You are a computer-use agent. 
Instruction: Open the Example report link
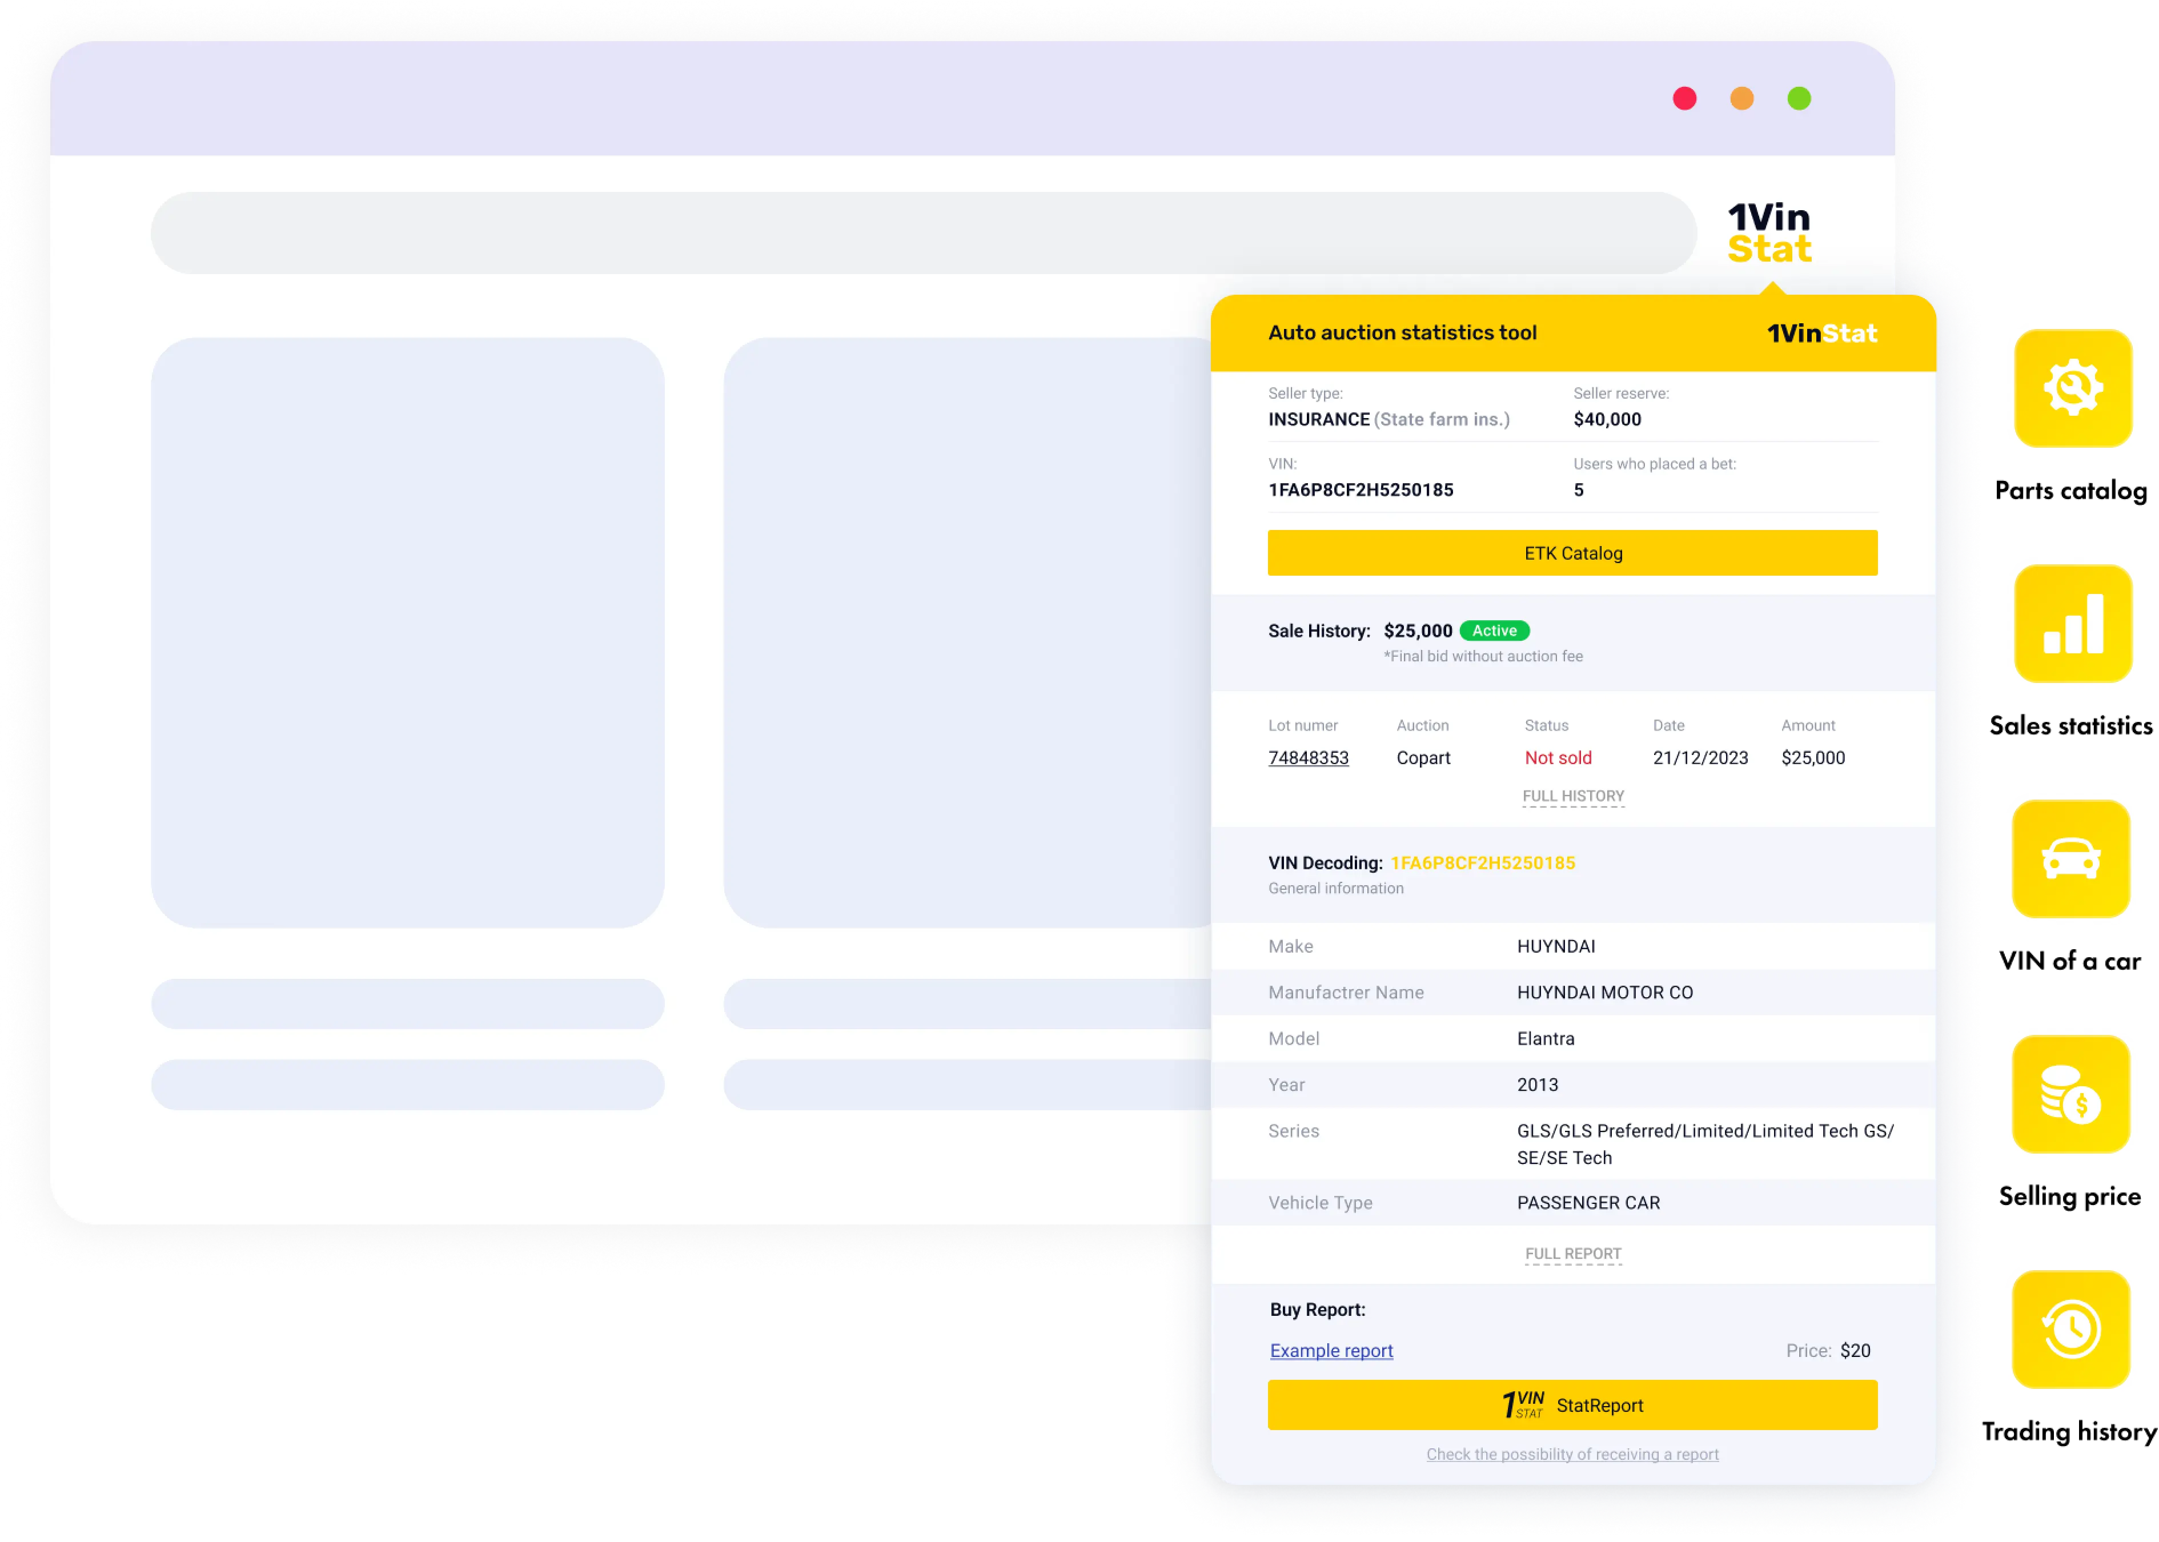pos(1331,1350)
